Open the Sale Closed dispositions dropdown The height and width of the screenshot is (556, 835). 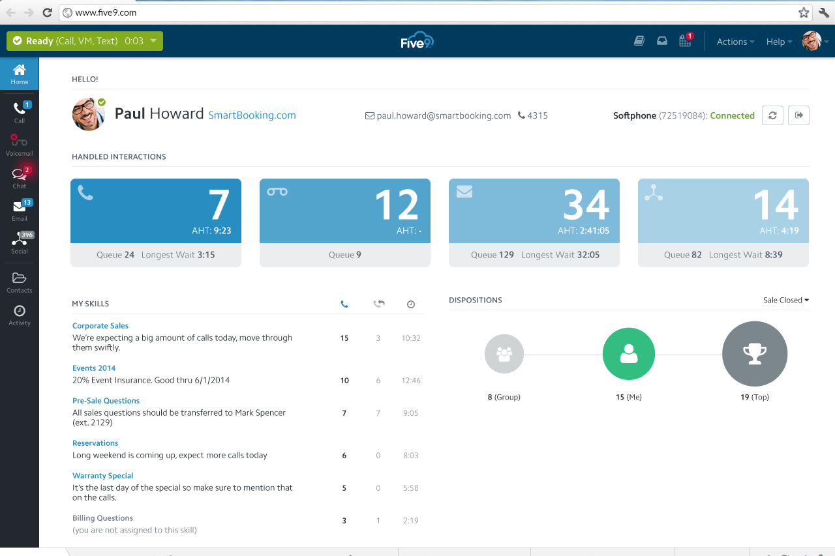pos(785,300)
